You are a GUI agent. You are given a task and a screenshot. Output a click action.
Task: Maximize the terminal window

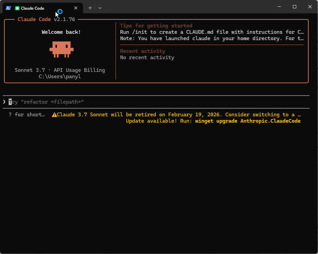(295, 7)
